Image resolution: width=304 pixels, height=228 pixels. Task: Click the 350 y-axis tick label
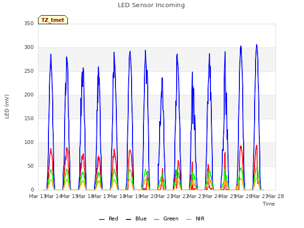29,23
